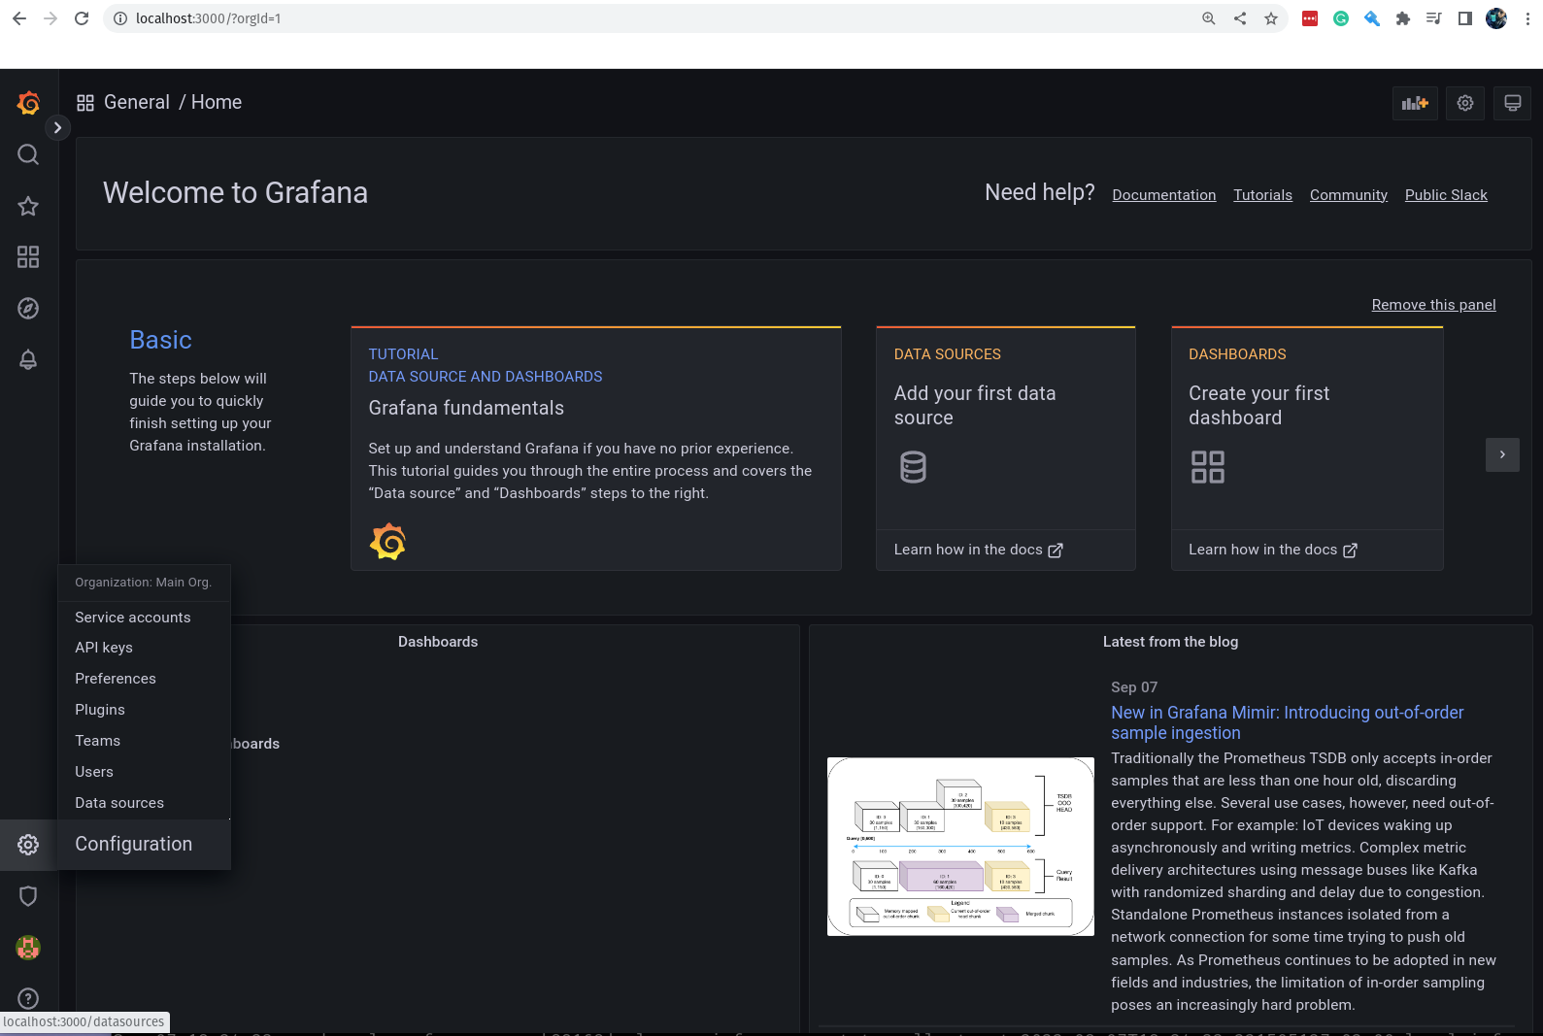
Task: Click the Grafana logo in sidebar
Action: click(28, 103)
